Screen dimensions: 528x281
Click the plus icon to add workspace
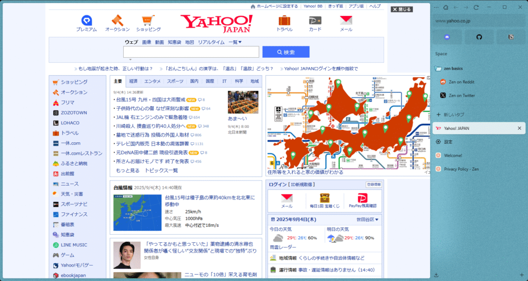point(522,275)
